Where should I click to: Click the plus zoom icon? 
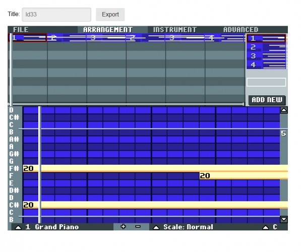pos(123,227)
